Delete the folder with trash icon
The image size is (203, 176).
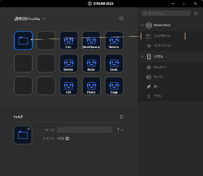click(x=122, y=117)
